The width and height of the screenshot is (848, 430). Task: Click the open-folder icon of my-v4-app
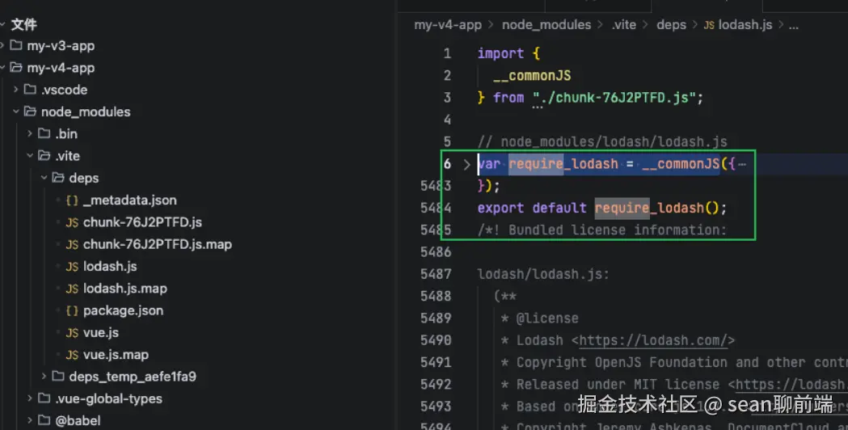coord(16,67)
